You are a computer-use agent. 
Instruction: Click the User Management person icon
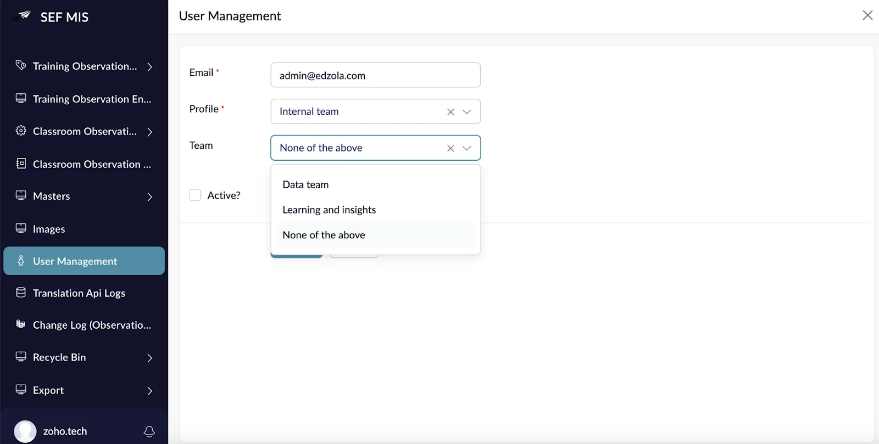(x=21, y=261)
